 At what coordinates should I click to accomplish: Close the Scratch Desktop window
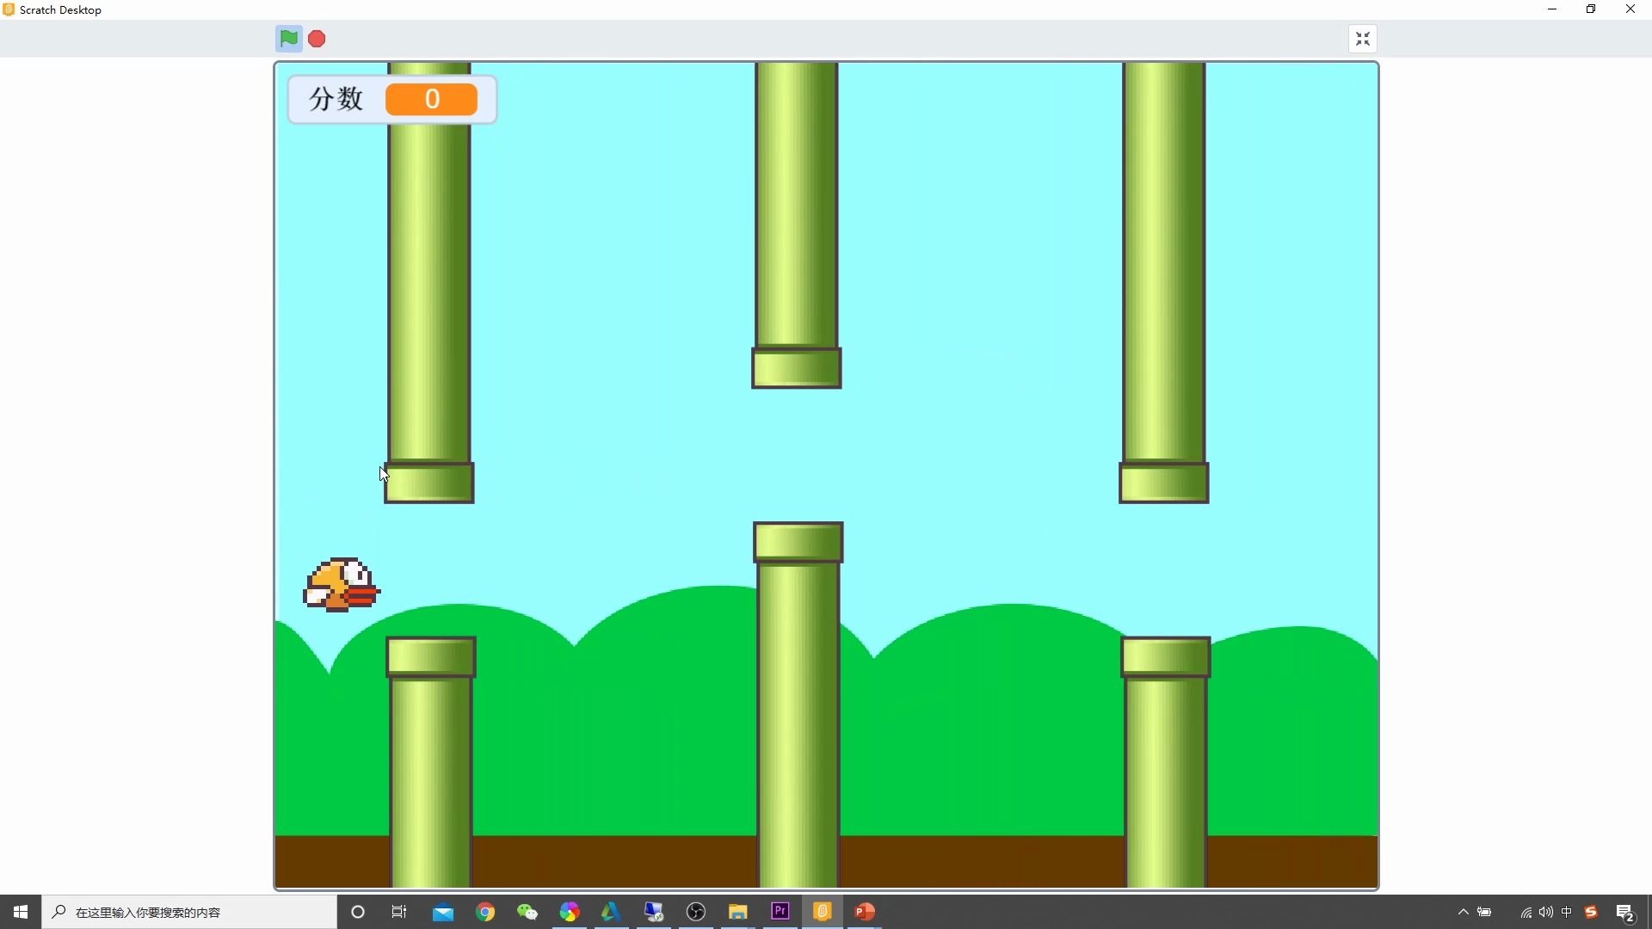1630,9
